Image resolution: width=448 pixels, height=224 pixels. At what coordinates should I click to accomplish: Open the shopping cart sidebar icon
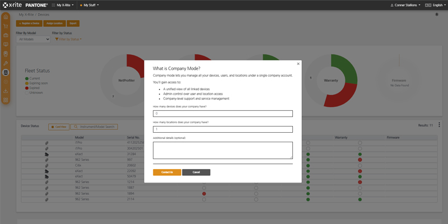6,25
